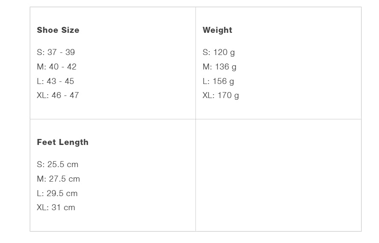This screenshot has height=243, width=379.
Task: Click the XL: 170 g weight entry
Action: (x=221, y=95)
